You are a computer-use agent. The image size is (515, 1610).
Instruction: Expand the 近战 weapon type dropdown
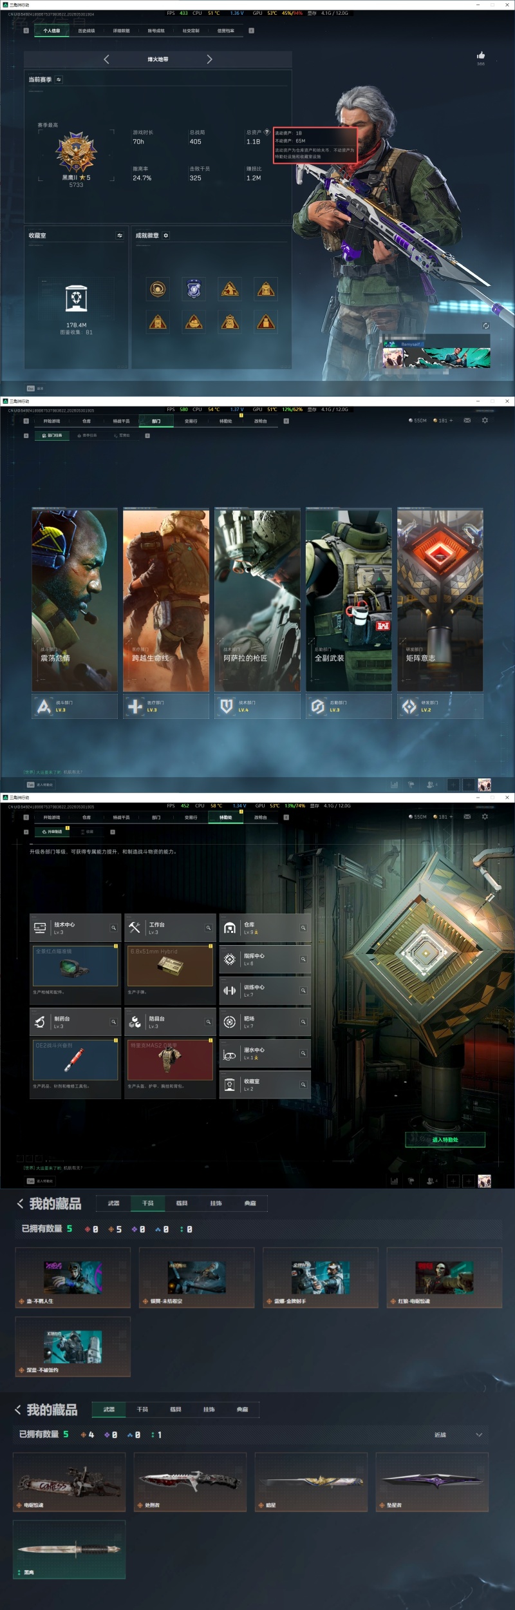458,1435
